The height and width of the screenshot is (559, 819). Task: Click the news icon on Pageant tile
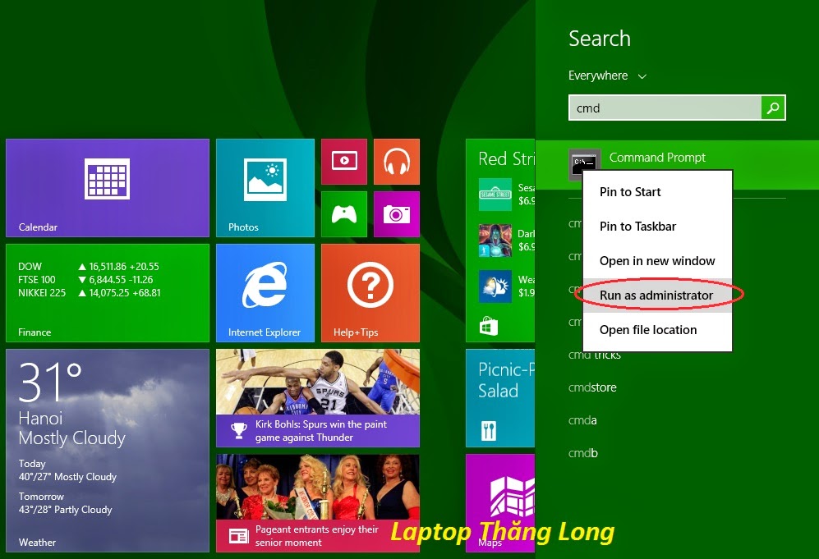tap(239, 536)
